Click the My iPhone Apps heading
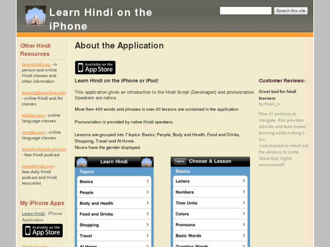This screenshot has height=247, width=330. [x=42, y=203]
